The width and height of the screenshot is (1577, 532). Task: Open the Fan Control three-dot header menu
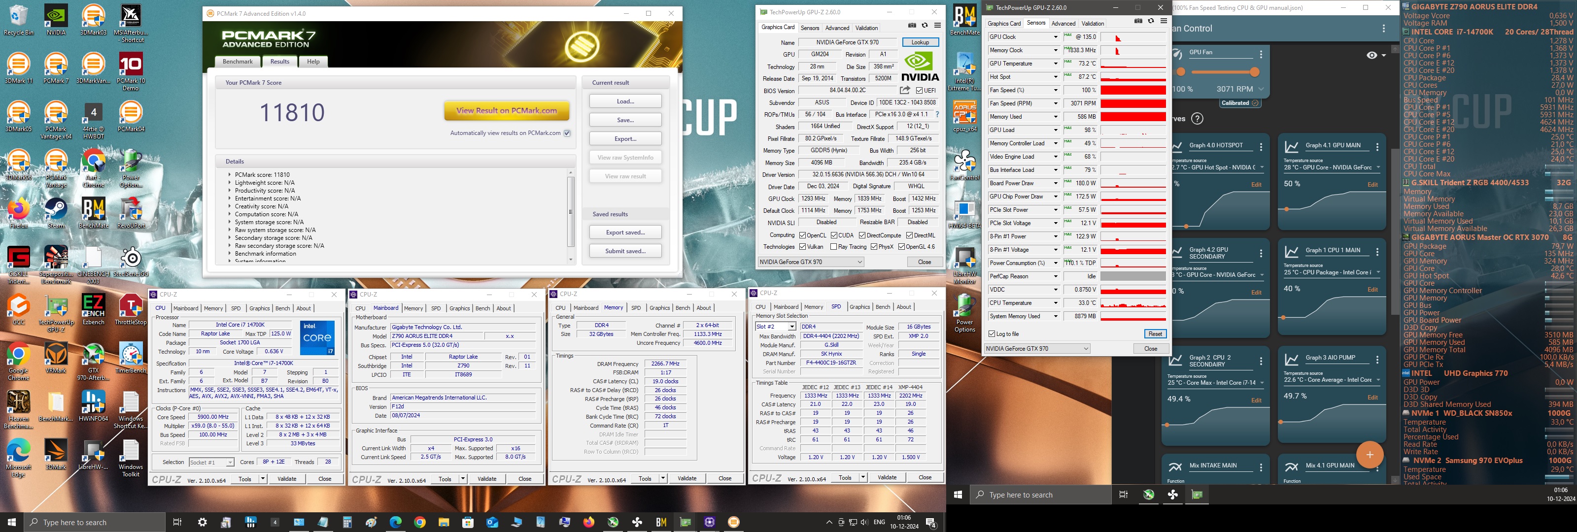coord(1383,29)
